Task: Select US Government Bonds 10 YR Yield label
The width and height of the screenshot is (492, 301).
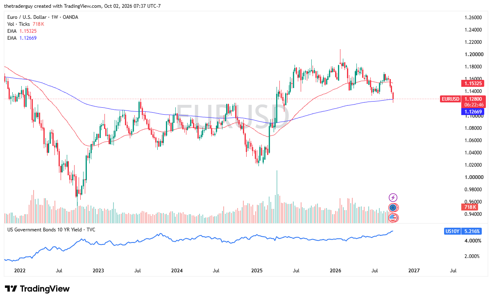Action: point(52,230)
